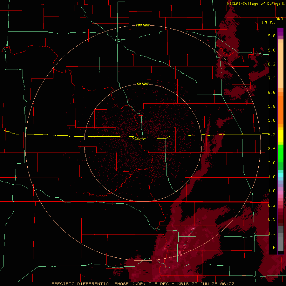Image resolution: width=286 pixels, height=286 pixels.
Task: Click the 4.2 value on the color scale
Action: pyautogui.click(x=272, y=135)
